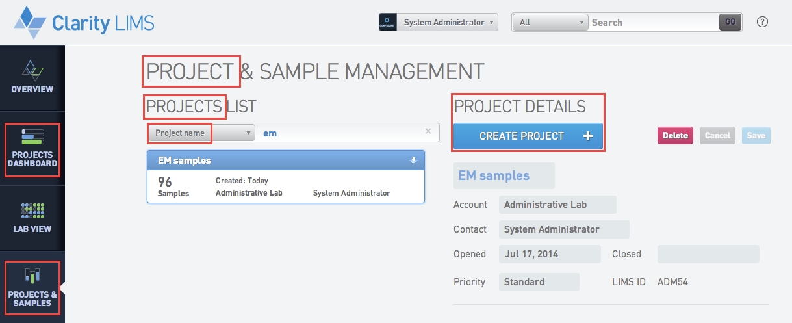Click the Priority field showing Standard
The height and width of the screenshot is (323, 792).
[x=539, y=282]
